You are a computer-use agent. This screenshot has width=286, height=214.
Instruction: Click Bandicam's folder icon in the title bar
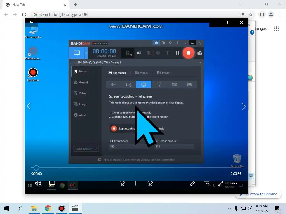pos(163,43)
